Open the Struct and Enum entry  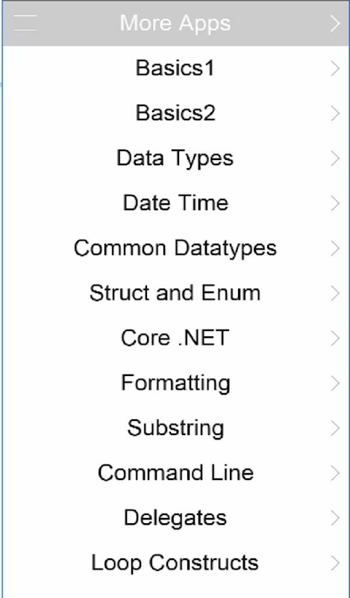[175, 293]
